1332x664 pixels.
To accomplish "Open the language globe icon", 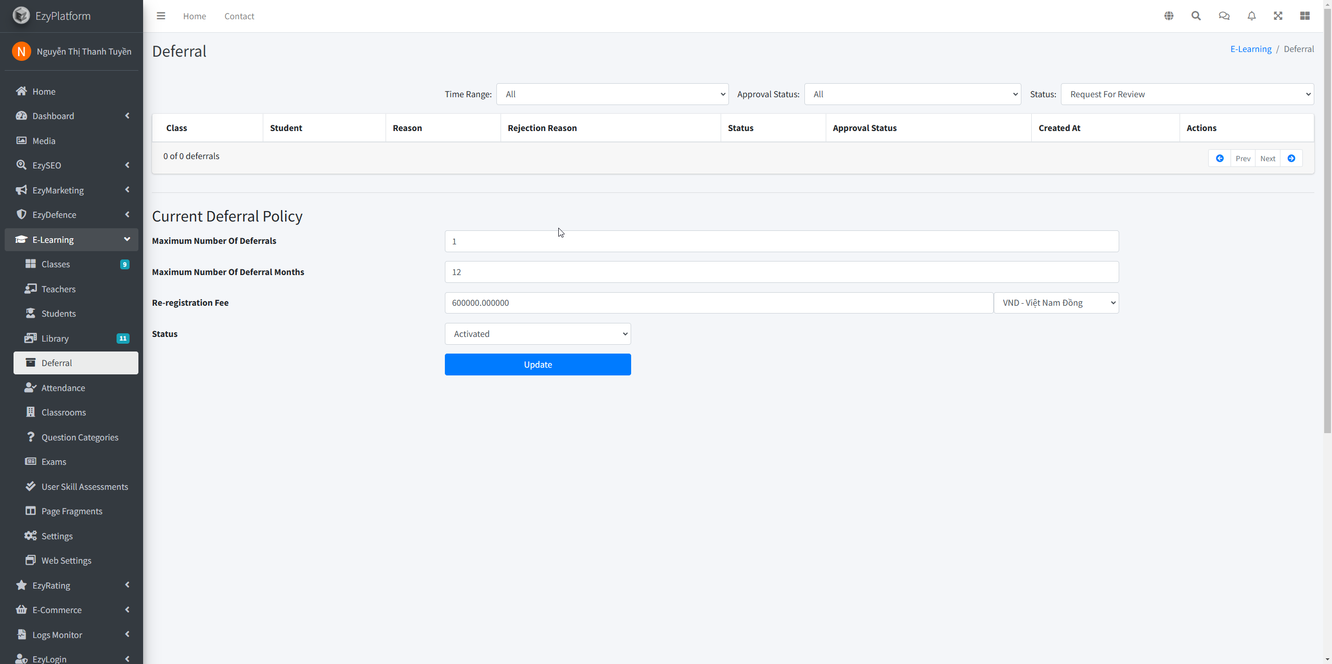I will [1169, 16].
